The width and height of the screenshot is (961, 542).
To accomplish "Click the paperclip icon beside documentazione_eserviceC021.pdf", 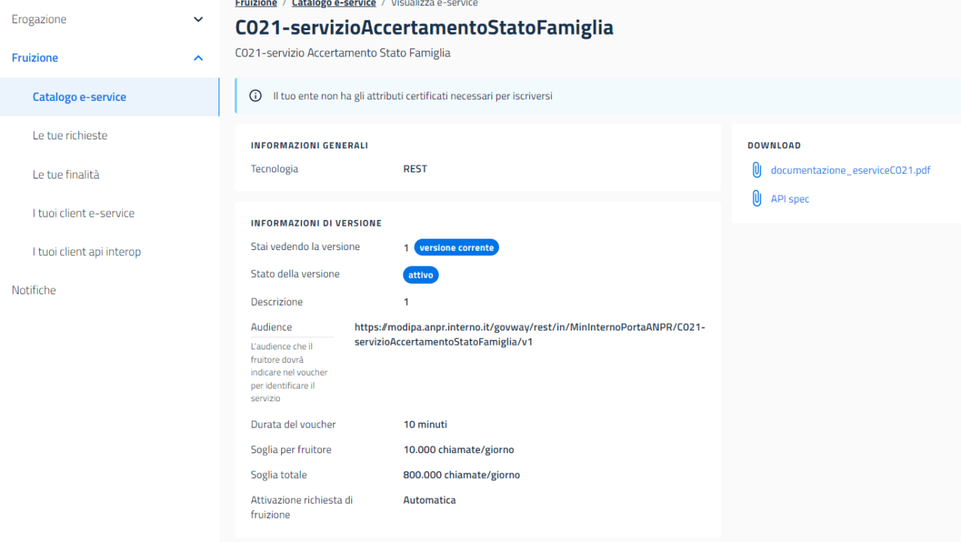I will tap(756, 169).
